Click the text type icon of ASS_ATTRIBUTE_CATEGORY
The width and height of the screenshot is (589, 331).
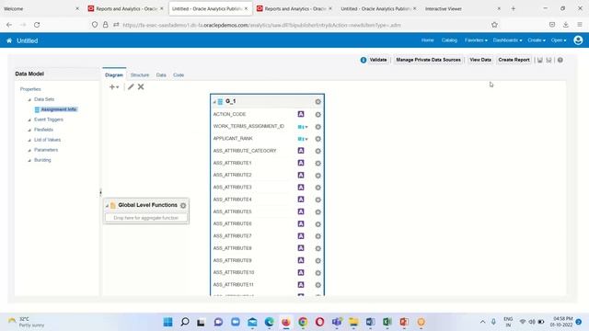(301, 151)
